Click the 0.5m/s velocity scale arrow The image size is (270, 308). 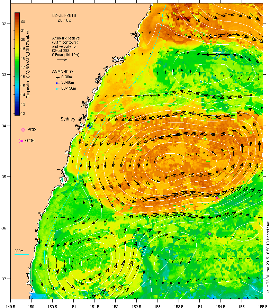point(62,60)
